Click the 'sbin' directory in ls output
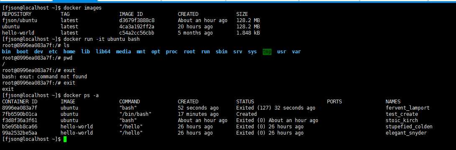This screenshot has width=456, height=150. click(x=222, y=52)
